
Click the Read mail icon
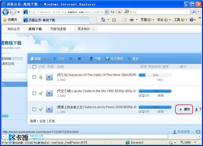124,20
